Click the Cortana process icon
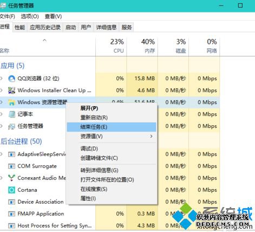The height and width of the screenshot is (232, 255). point(12,190)
